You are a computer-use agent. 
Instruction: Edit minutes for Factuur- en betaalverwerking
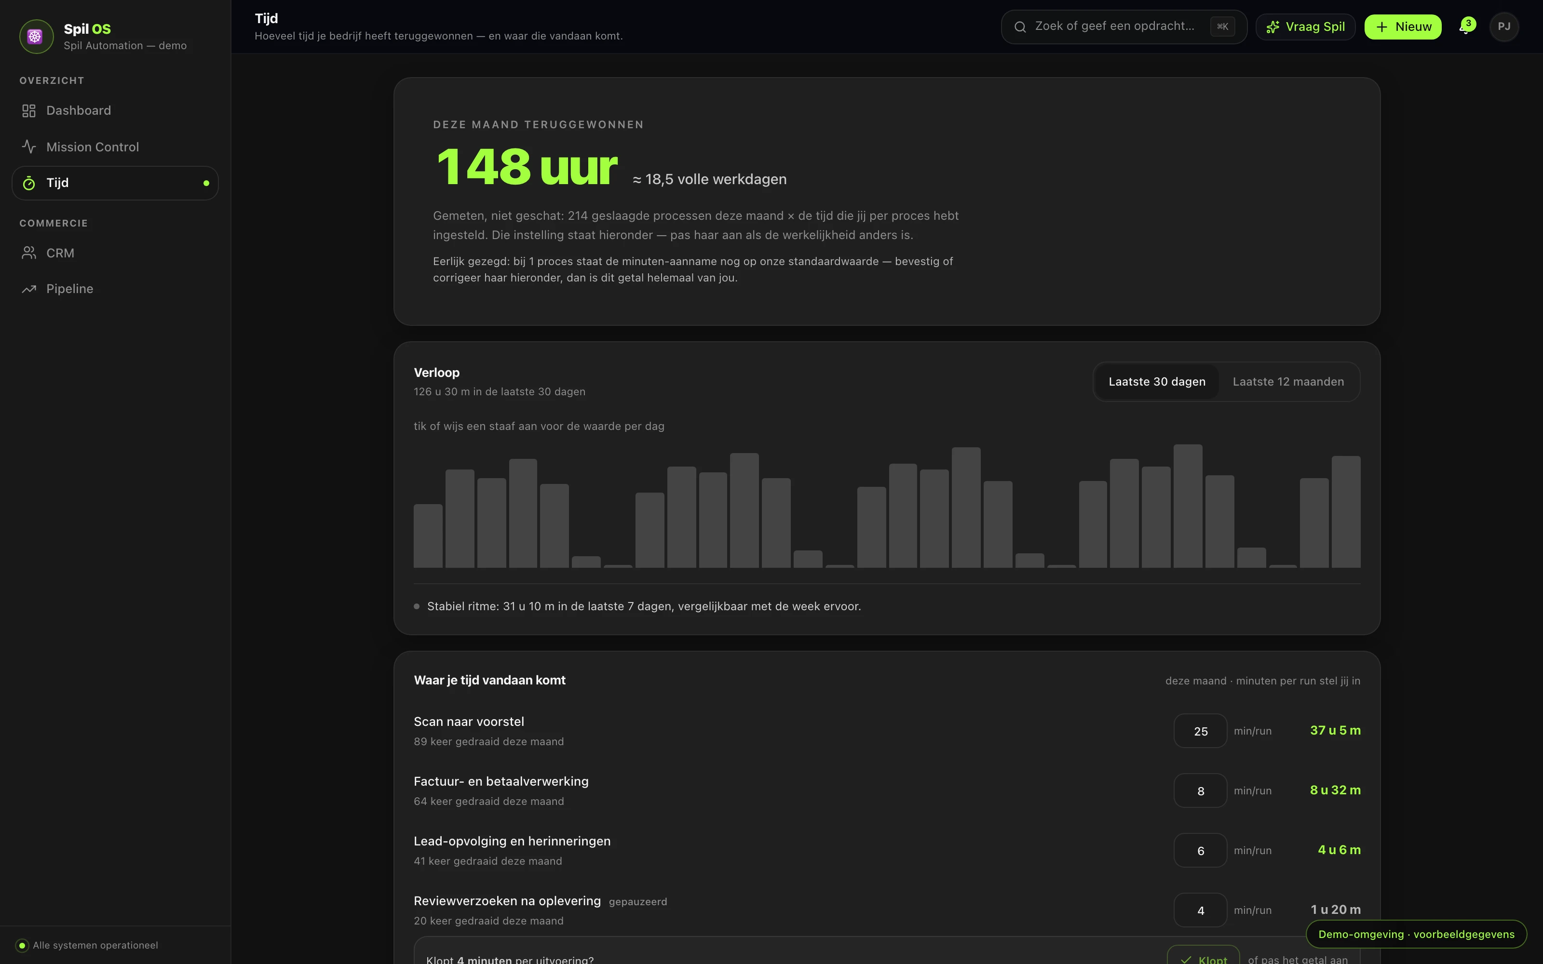(1200, 790)
